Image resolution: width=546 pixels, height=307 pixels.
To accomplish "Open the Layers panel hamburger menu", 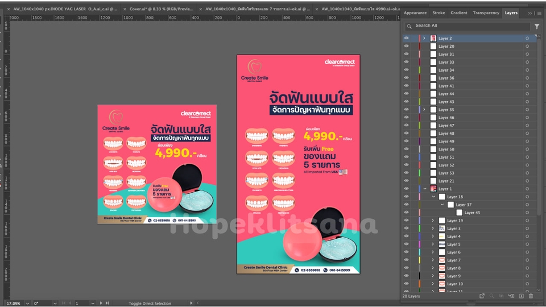I will click(x=539, y=13).
